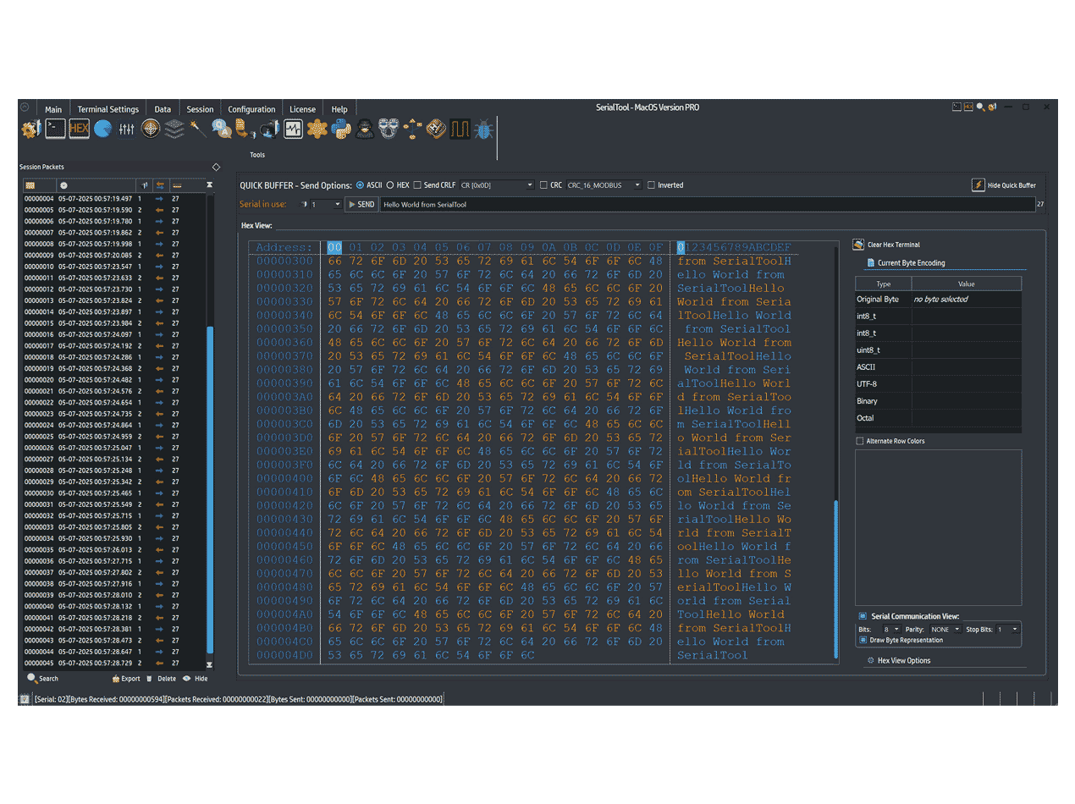Click the Hide button under packet list
Viewport: 1075px width, 804px height.
(196, 678)
